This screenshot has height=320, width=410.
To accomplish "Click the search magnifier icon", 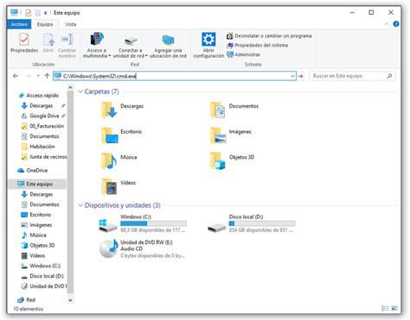I will tap(389, 76).
